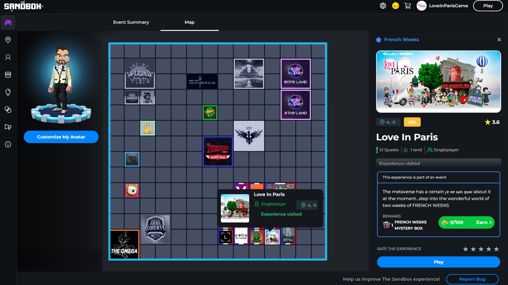Select the Love In Paris map tile
The image size is (508, 285).
point(272,237)
